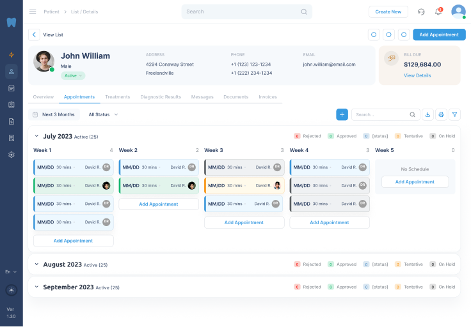Expand the August 2023 section
471x327 pixels.
click(36, 264)
